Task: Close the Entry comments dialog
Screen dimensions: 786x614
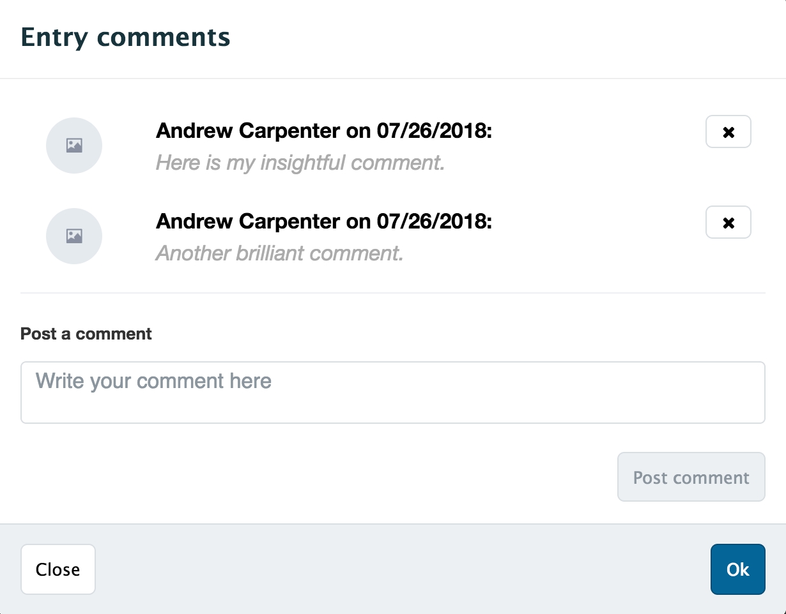Action: pos(58,569)
